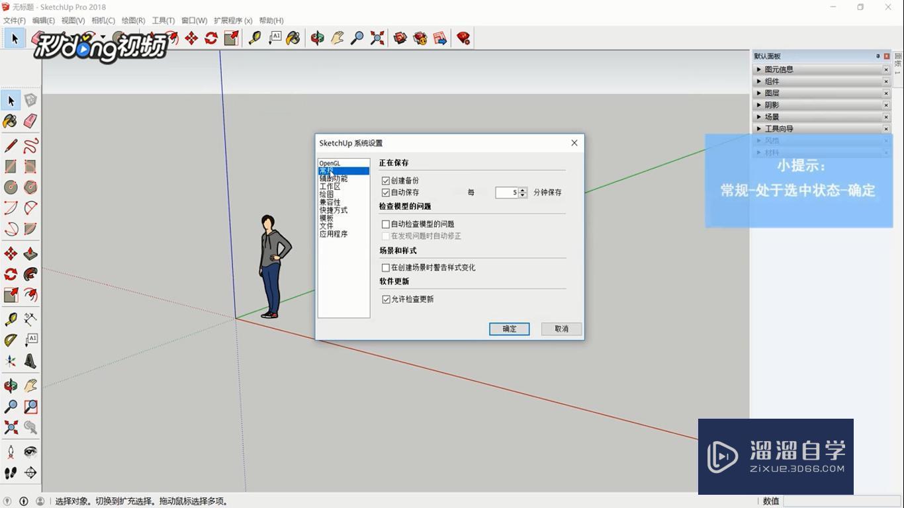Select the Walk footprints tool
Screen dimensions: 904x508
click(11, 473)
